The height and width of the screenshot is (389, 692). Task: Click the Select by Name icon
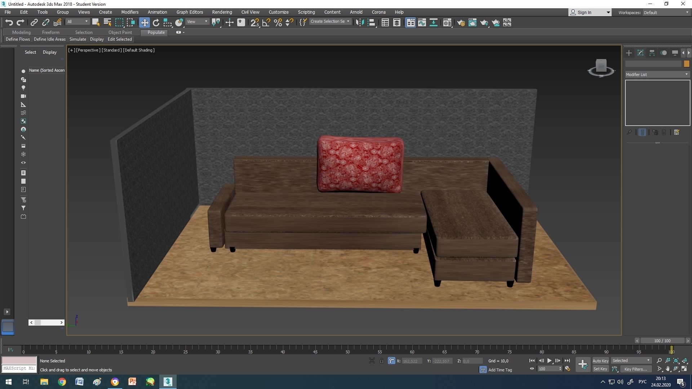tap(107, 23)
